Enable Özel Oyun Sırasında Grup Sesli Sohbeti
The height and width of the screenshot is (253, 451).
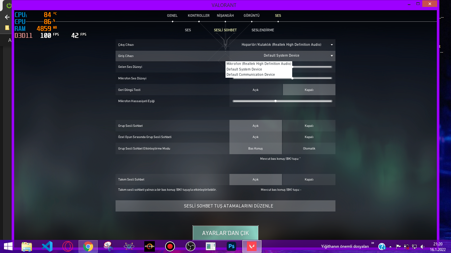tap(256, 137)
